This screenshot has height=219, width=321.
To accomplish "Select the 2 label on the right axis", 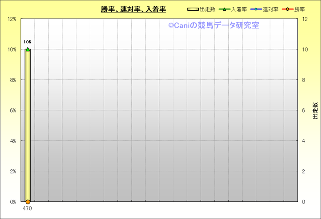I will [x=304, y=171].
